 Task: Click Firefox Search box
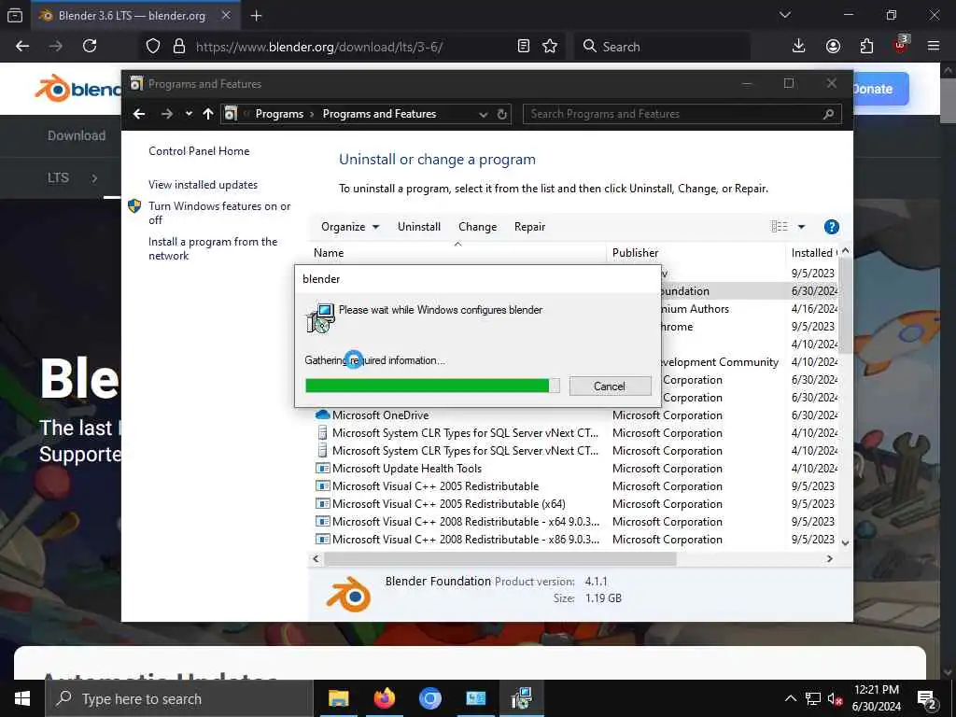pyautogui.click(x=662, y=47)
